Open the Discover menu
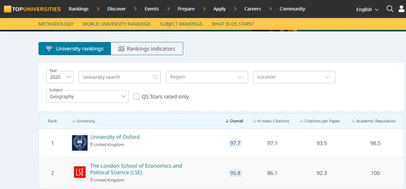Screen dimensions: 406x189 coord(117,9)
